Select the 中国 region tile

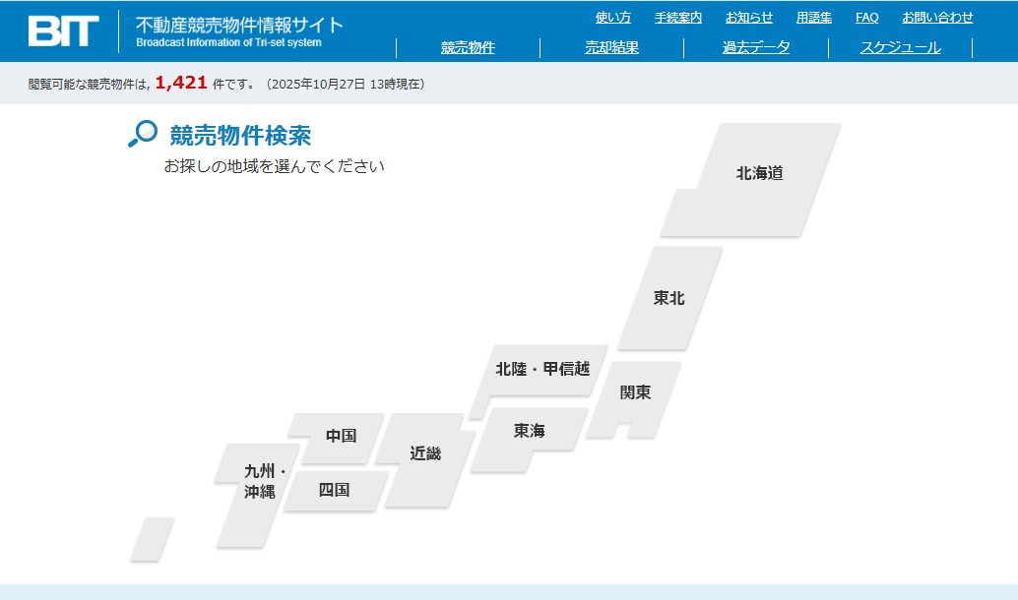(341, 436)
